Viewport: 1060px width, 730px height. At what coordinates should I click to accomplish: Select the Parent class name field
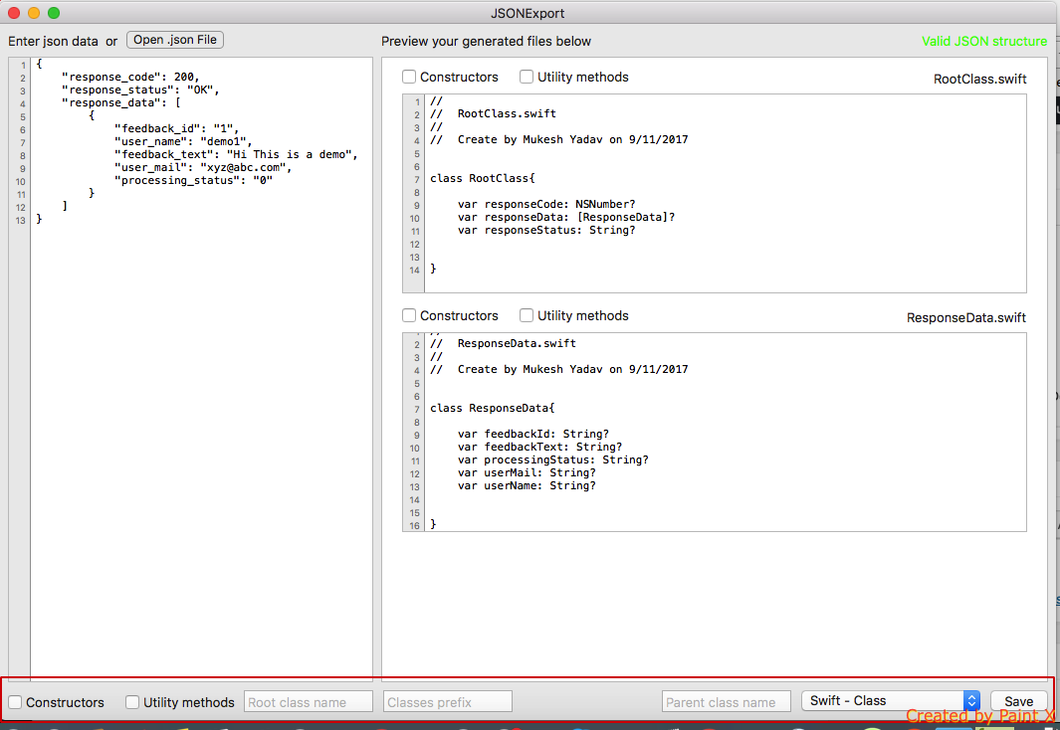pos(726,702)
